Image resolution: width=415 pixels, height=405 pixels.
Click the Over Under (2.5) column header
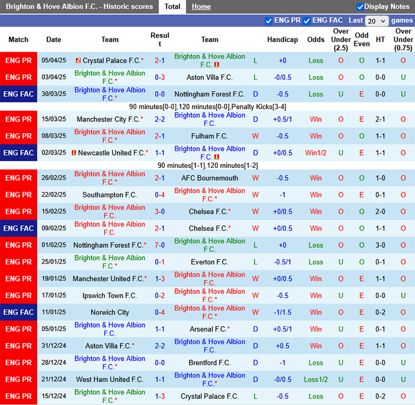(x=341, y=40)
